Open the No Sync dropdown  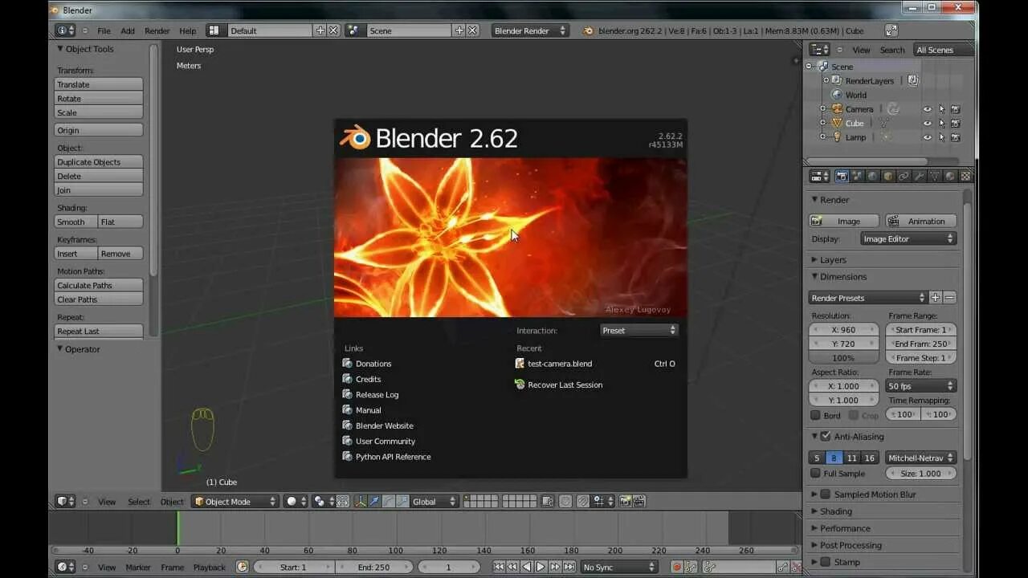pyautogui.click(x=619, y=567)
